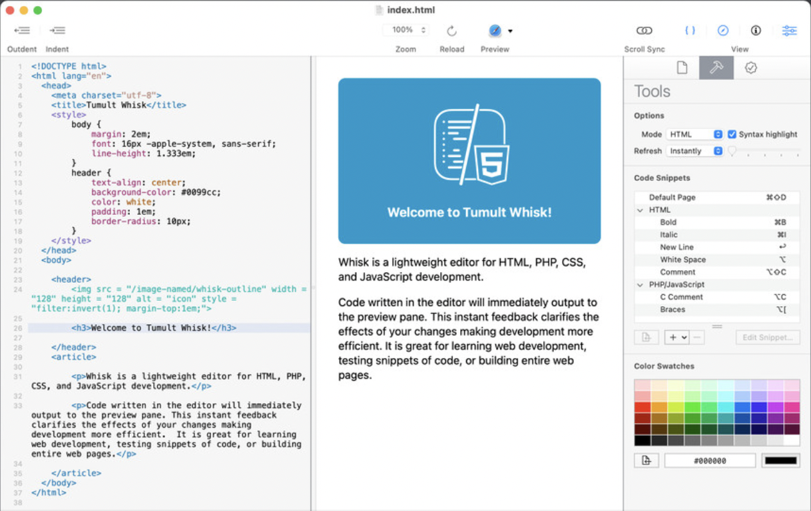Switch to the document panel icon
Screen dimensions: 811x511
[681, 67]
